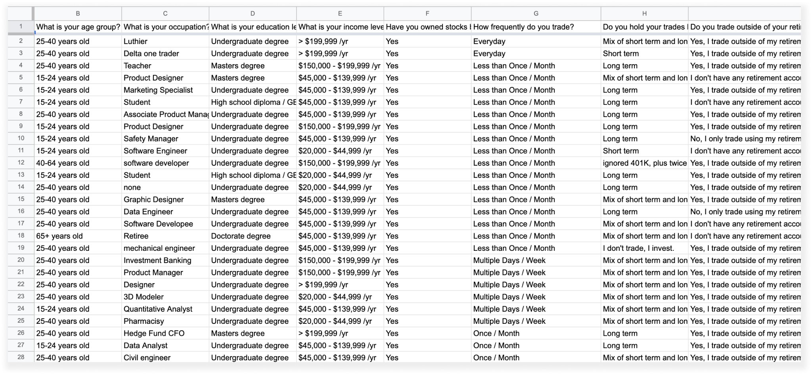Click the 'Data Analyst' cell

tap(165, 346)
